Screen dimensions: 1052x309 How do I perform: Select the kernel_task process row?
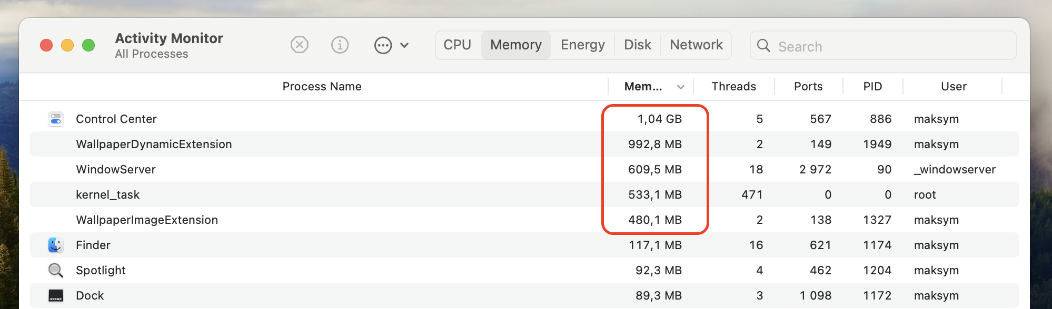tap(316, 195)
